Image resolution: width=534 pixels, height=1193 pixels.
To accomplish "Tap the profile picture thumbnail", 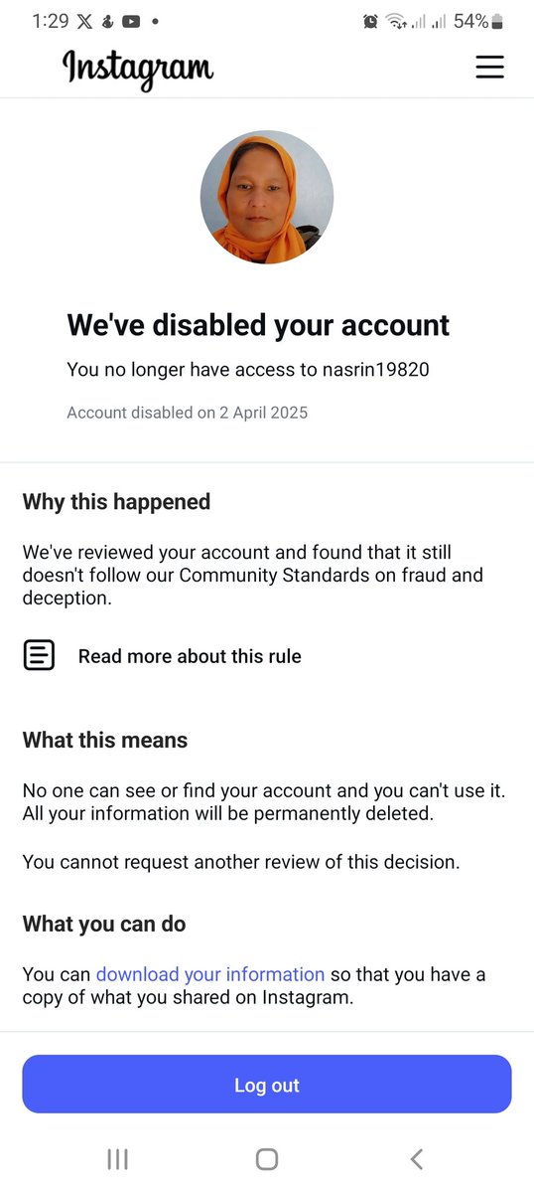I will click(x=267, y=197).
